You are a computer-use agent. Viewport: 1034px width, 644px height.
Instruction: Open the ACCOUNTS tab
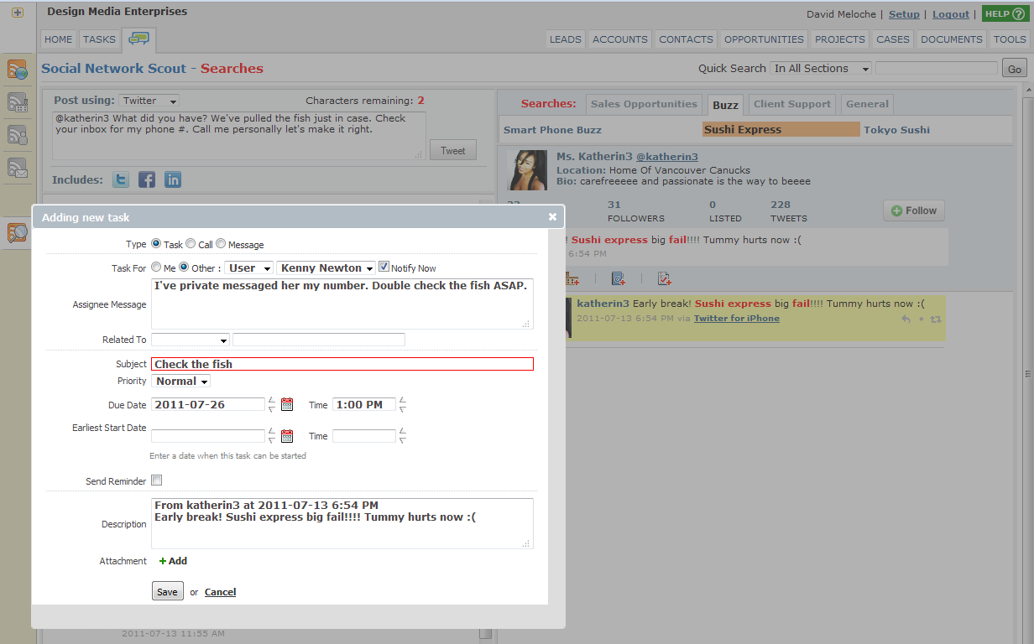coord(620,39)
